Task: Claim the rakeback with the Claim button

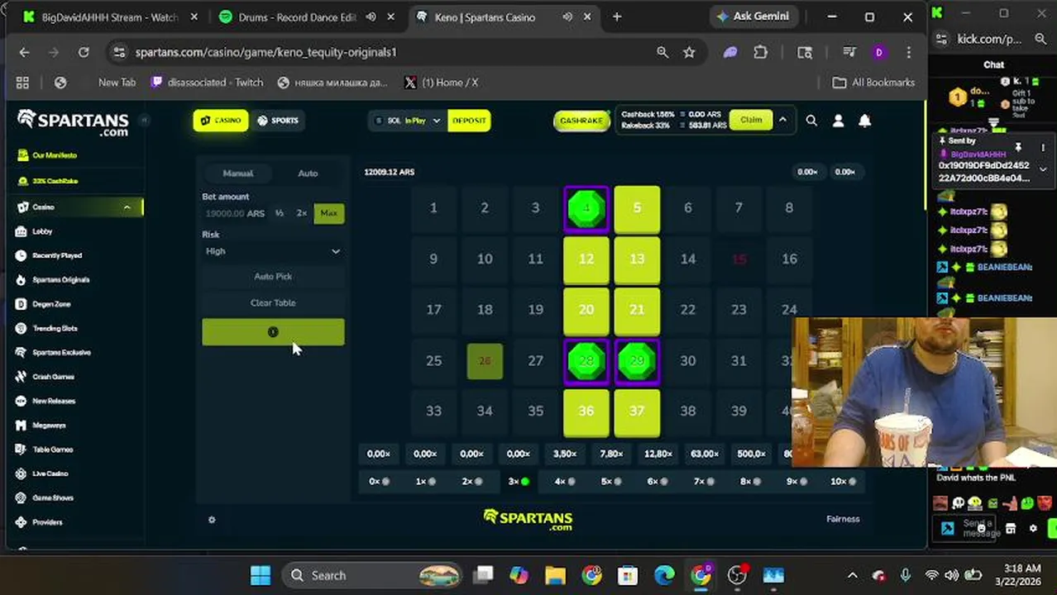Action: [751, 121]
